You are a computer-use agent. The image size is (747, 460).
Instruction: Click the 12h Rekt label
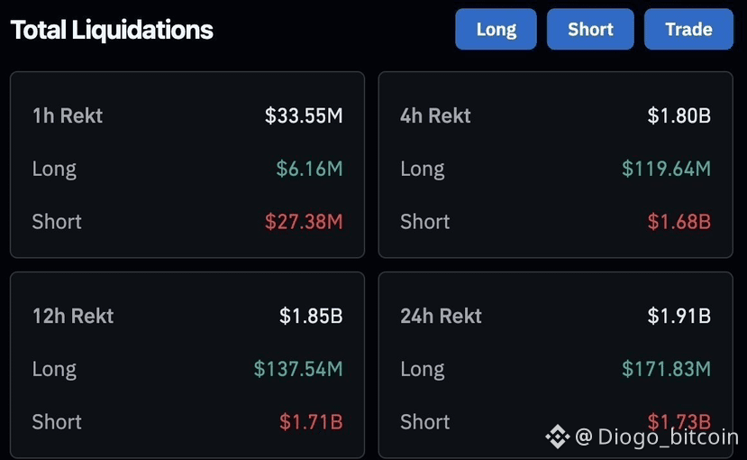pyautogui.click(x=73, y=316)
